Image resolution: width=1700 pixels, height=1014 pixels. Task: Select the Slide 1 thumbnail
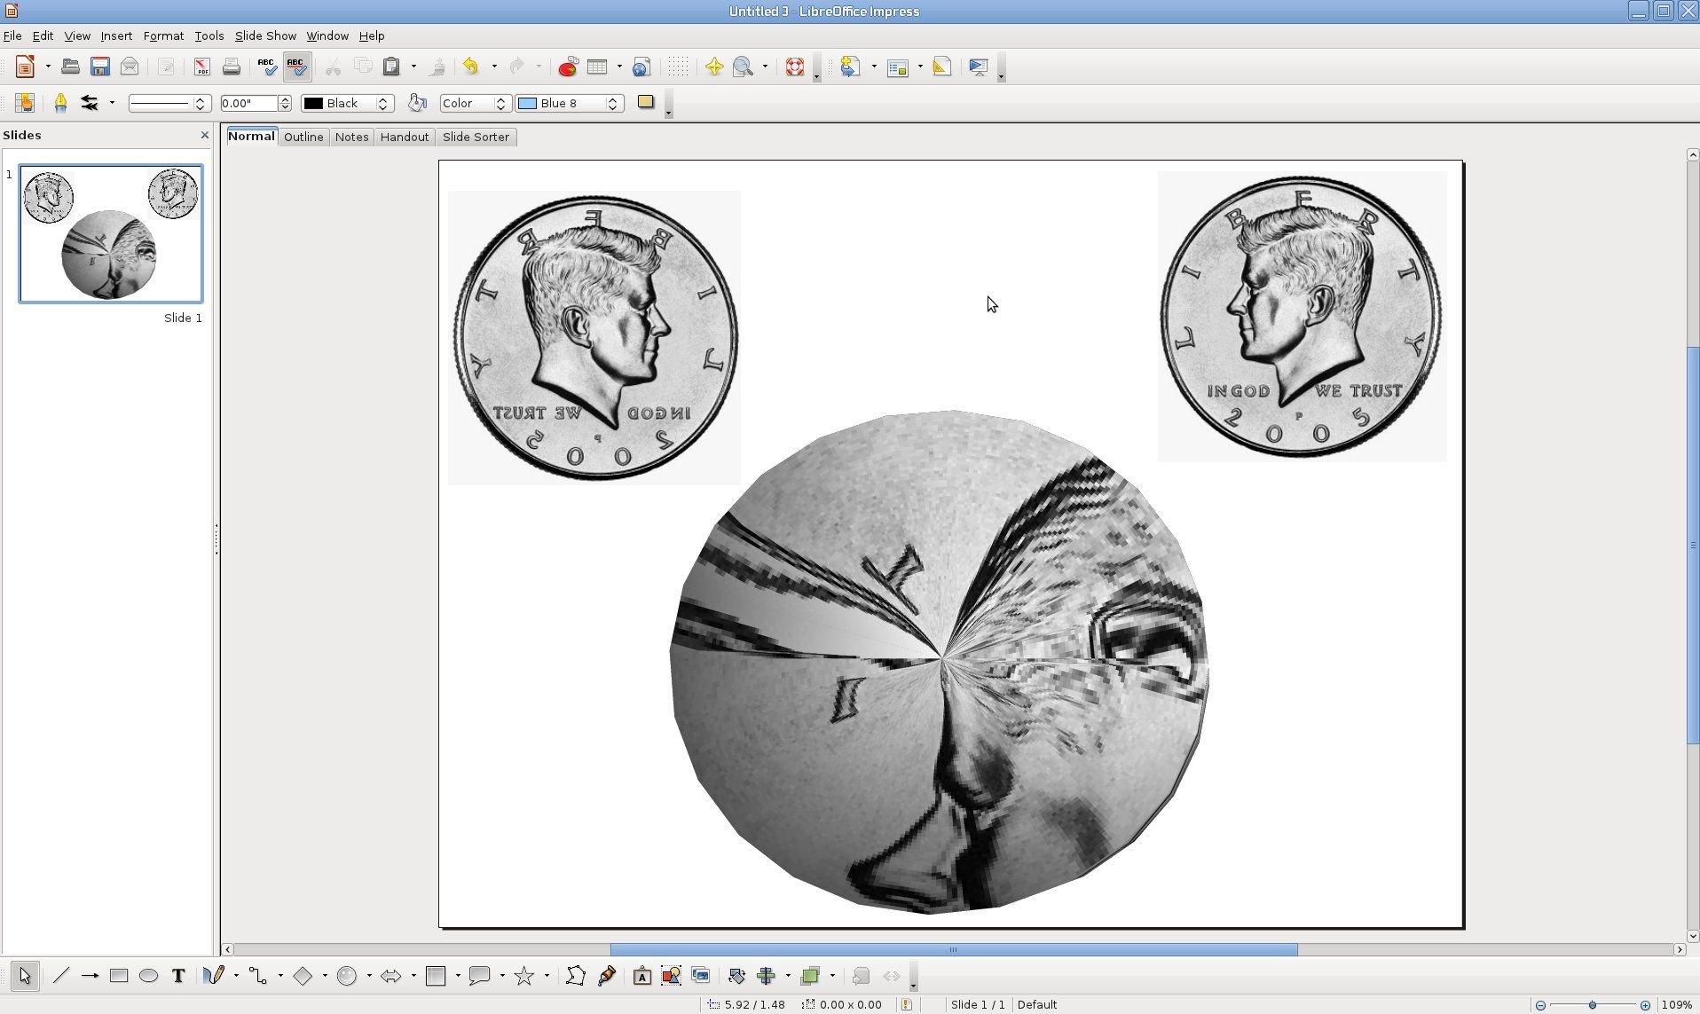tap(110, 233)
